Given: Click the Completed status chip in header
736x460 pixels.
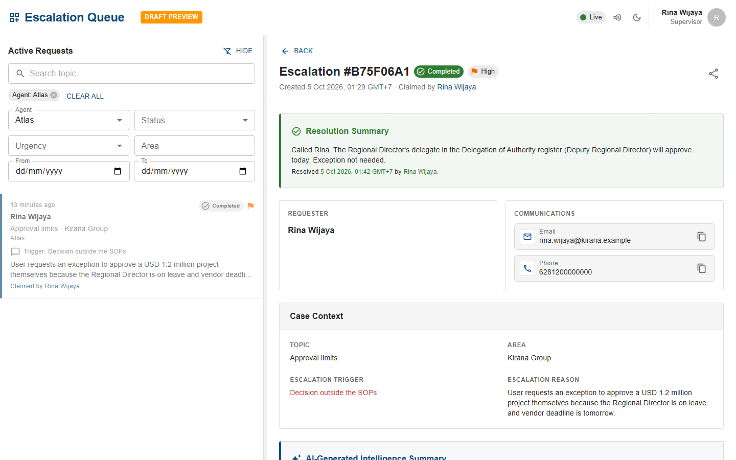Looking at the screenshot, I should [x=439, y=72].
